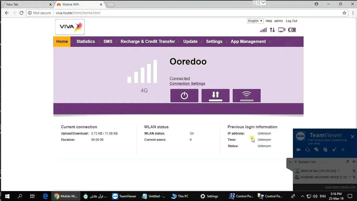
Task: Toggle mobile data connection button
Action: (x=216, y=95)
